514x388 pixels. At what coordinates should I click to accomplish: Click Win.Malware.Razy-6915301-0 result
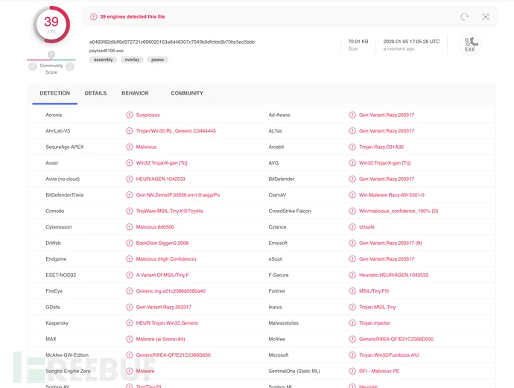point(392,195)
